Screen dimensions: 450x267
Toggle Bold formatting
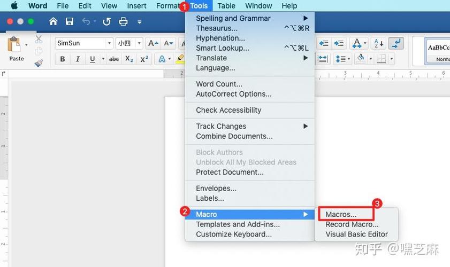click(x=62, y=59)
